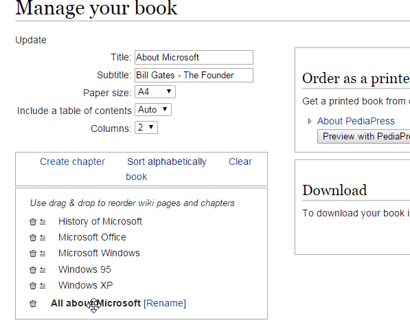Delete Microsoft Office using its trash icon
Screen dimensions: 410x336
coord(33,238)
